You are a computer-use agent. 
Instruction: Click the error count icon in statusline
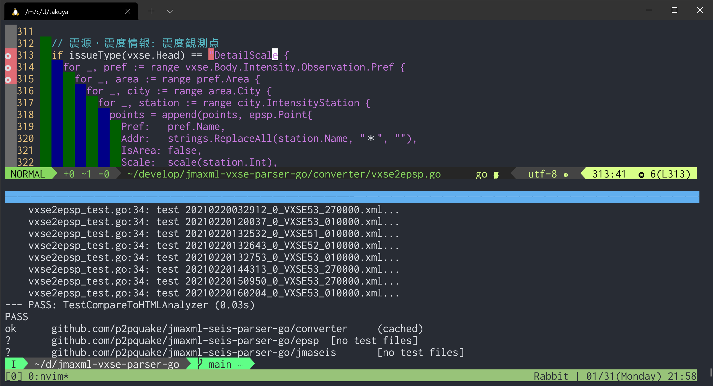click(641, 175)
